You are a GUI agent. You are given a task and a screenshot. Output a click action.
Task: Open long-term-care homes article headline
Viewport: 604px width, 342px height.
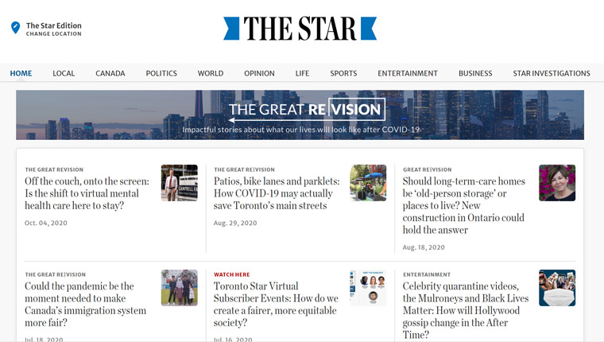click(464, 205)
